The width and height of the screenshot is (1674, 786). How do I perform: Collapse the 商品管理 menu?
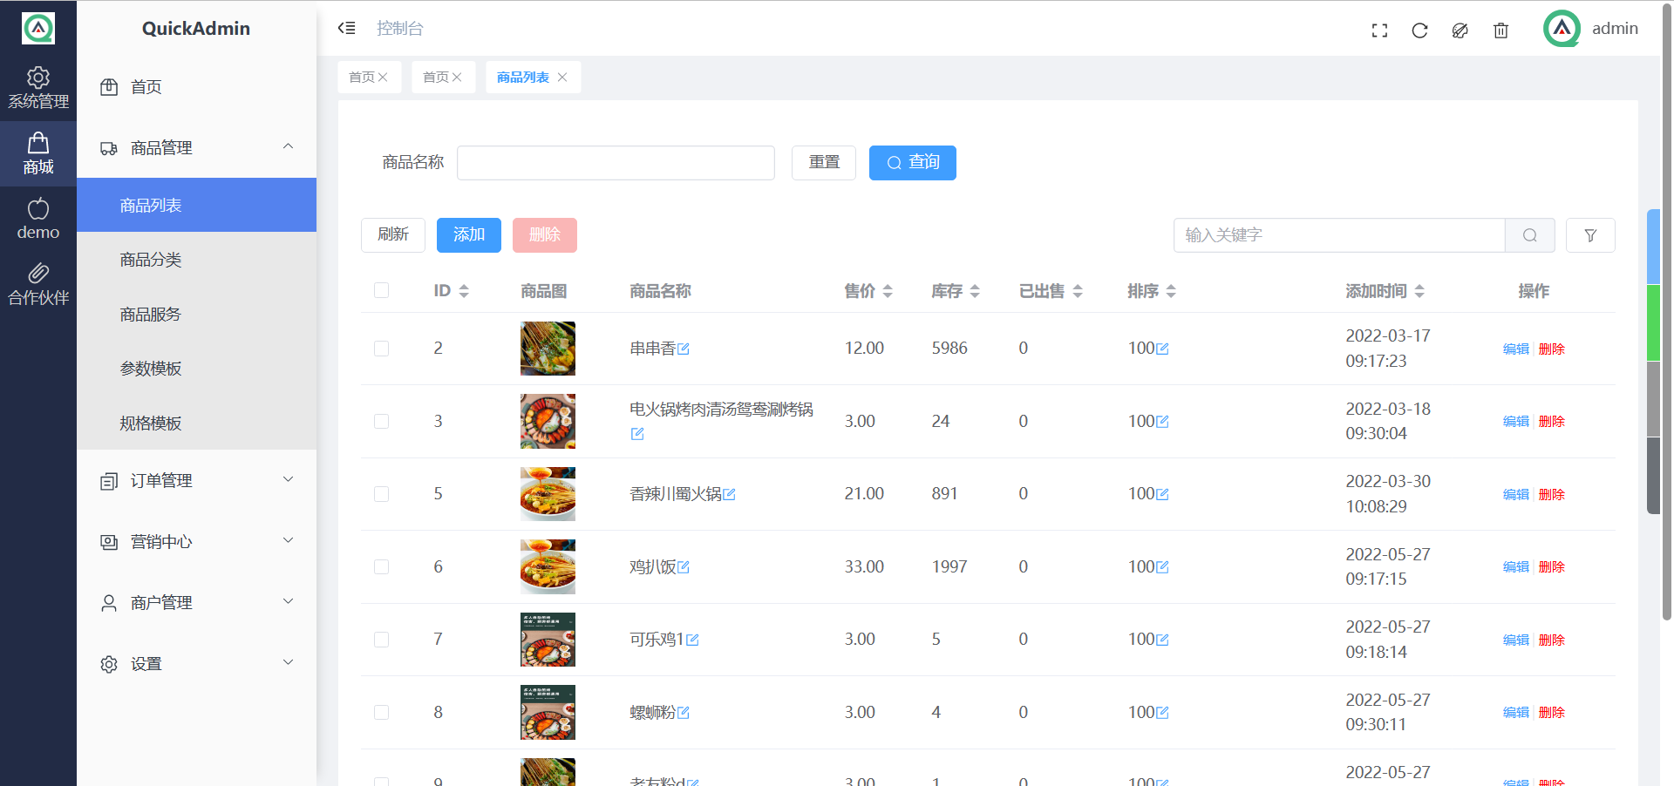pyautogui.click(x=196, y=148)
